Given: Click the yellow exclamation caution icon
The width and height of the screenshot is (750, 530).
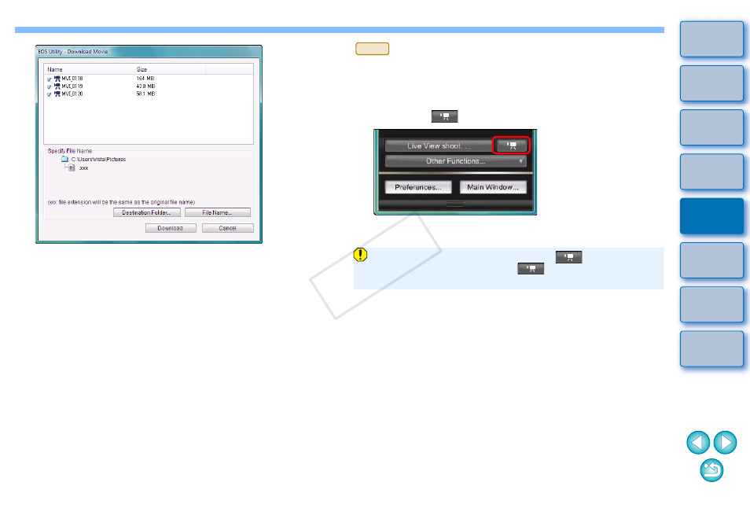Looking at the screenshot, I should (x=360, y=255).
